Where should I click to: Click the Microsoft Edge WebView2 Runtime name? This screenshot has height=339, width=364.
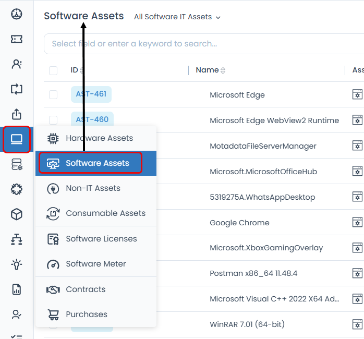point(274,120)
